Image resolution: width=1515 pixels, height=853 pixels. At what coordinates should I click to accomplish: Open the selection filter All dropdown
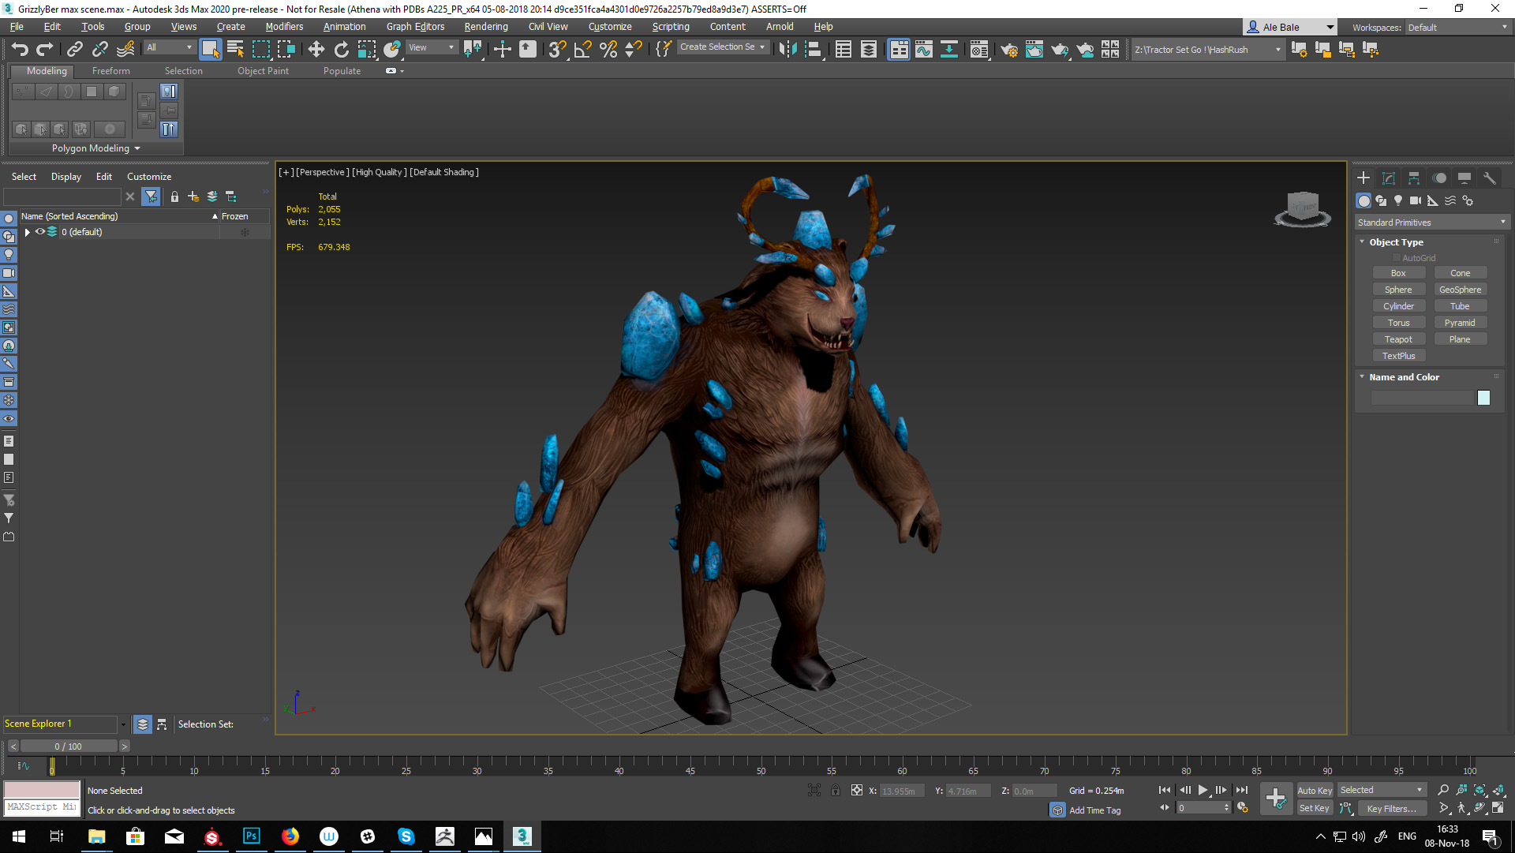pos(169,47)
